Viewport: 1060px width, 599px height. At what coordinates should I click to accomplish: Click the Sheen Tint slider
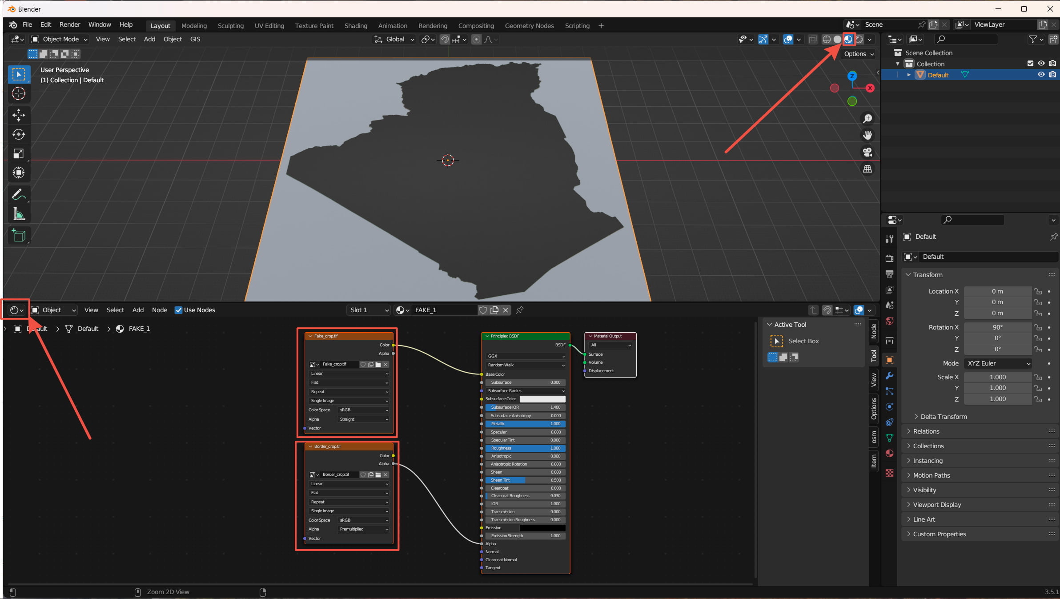pos(526,480)
